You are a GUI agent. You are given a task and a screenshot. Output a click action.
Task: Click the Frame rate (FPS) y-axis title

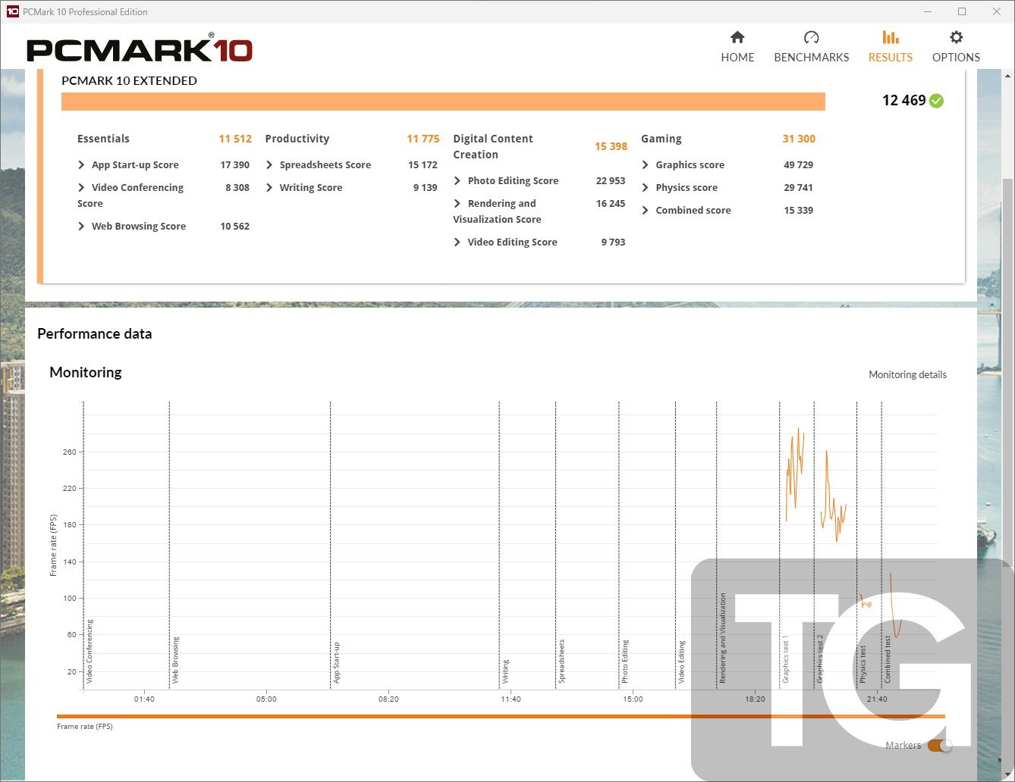pyautogui.click(x=53, y=546)
